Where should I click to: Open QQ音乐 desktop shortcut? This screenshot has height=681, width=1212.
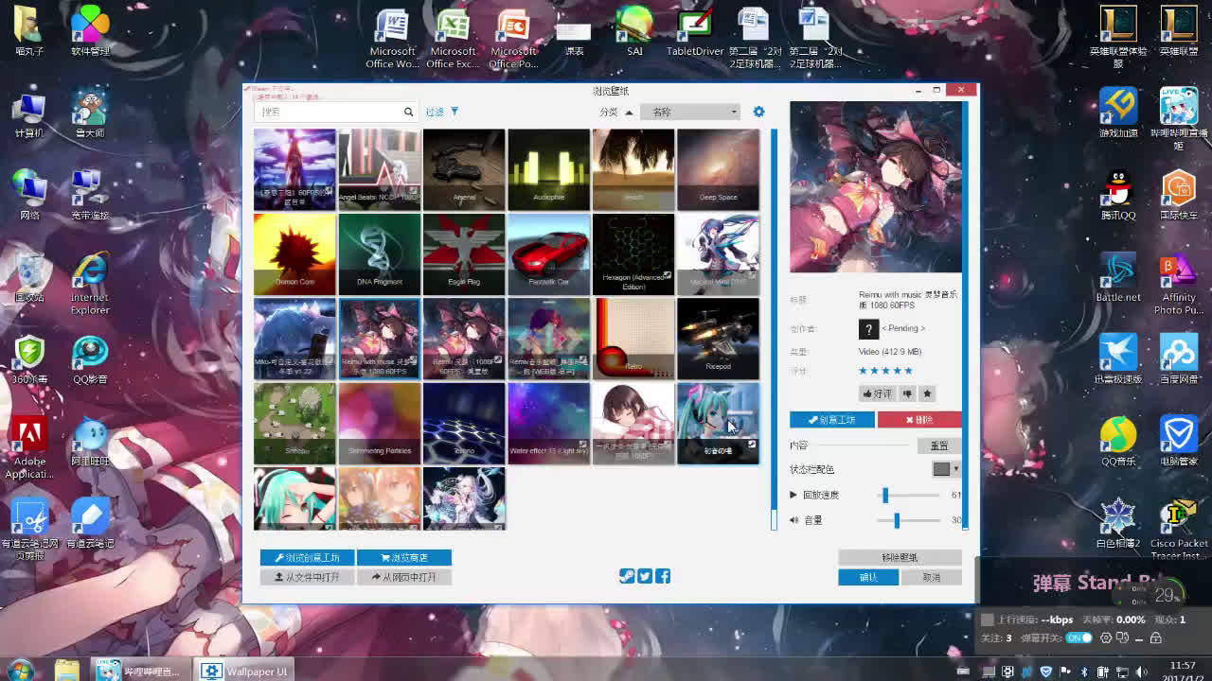(x=1118, y=442)
